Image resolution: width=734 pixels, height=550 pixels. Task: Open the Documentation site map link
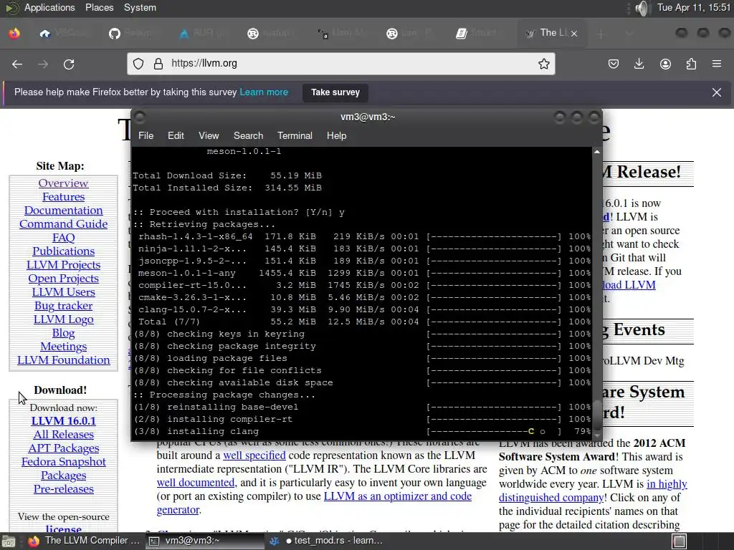pyautogui.click(x=63, y=211)
